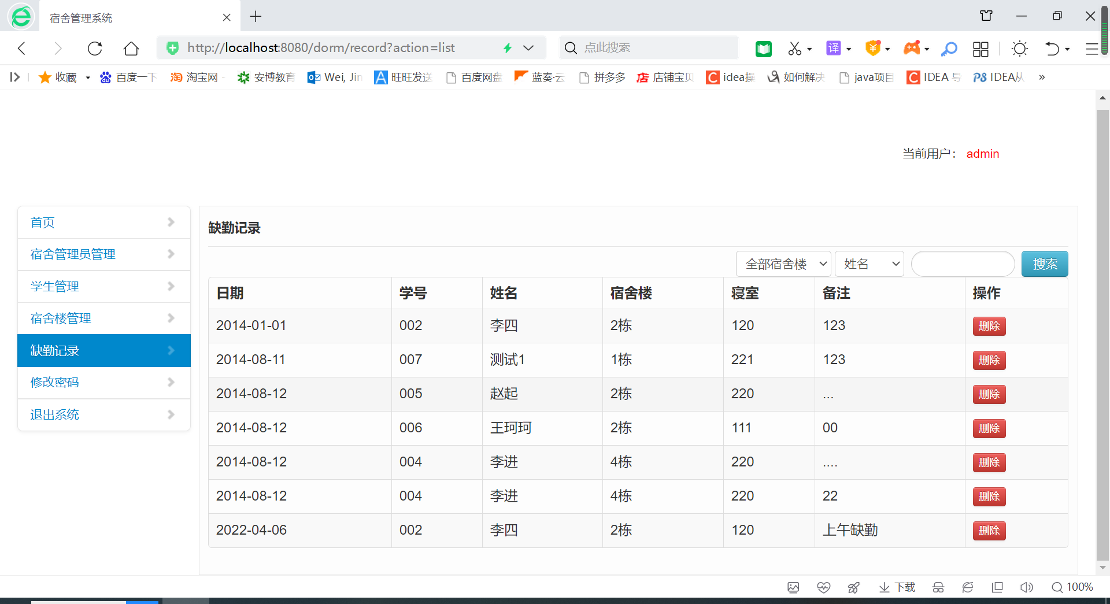Open the extensions grid icon

(980, 49)
